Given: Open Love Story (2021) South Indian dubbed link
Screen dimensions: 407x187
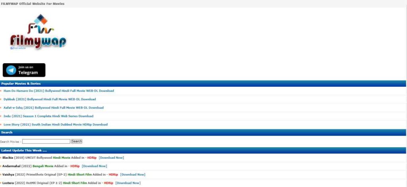Looking at the screenshot, I should [x=55, y=125].
